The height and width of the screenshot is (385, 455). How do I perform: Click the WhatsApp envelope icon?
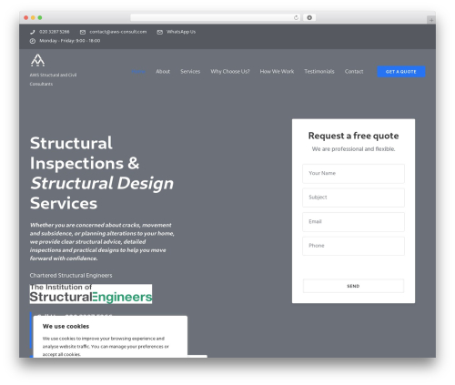[x=159, y=32]
